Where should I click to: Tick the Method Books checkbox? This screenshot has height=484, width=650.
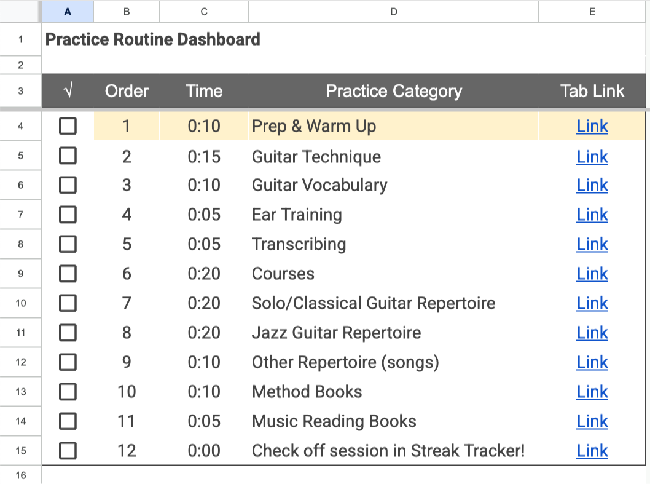click(x=68, y=392)
